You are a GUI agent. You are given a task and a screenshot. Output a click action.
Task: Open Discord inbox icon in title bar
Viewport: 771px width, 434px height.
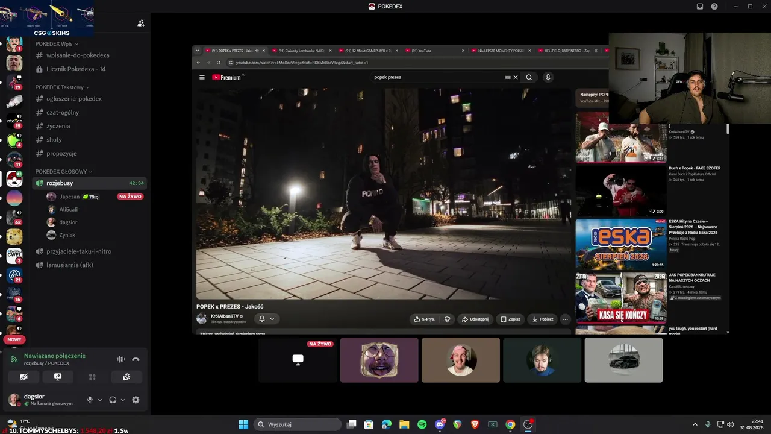coord(700,7)
